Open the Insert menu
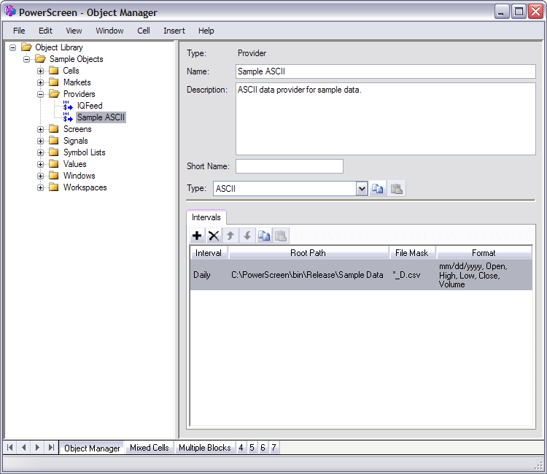The width and height of the screenshot is (547, 474). [x=174, y=31]
